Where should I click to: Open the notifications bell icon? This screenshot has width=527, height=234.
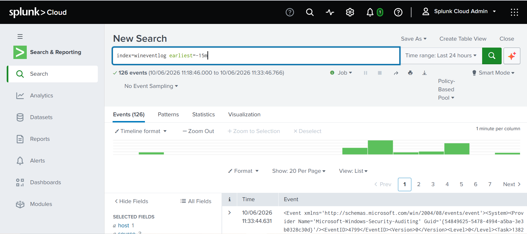370,12
